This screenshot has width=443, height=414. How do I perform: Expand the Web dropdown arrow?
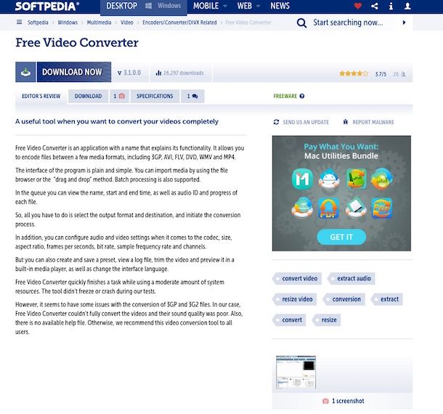258,6
